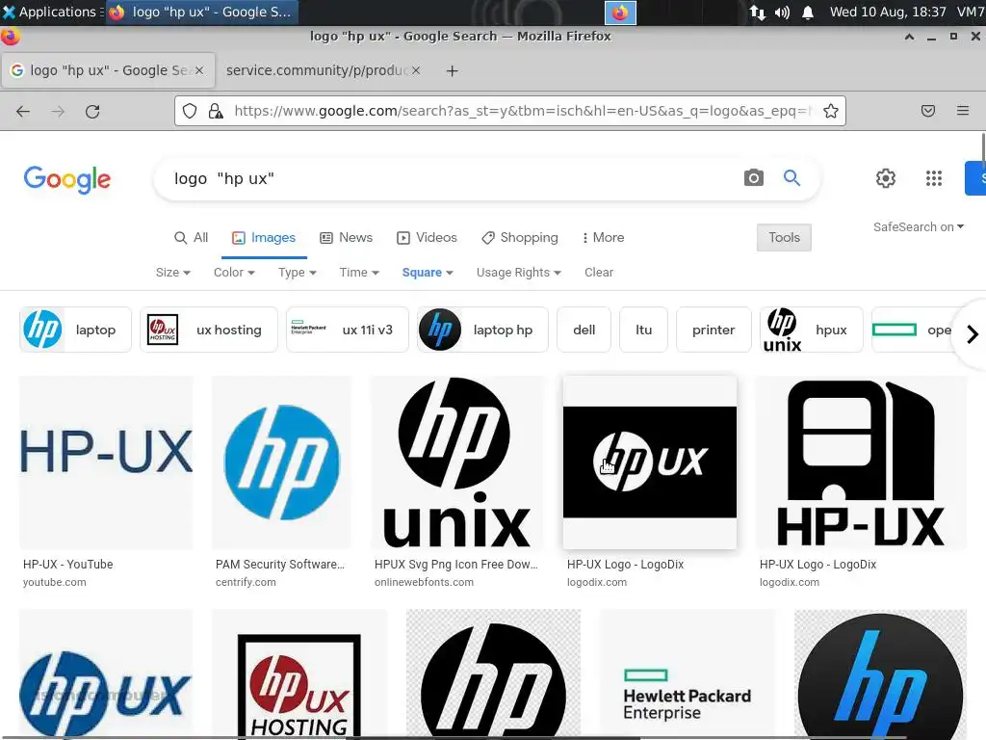Open the HP-UX YouTube image result

point(106,463)
